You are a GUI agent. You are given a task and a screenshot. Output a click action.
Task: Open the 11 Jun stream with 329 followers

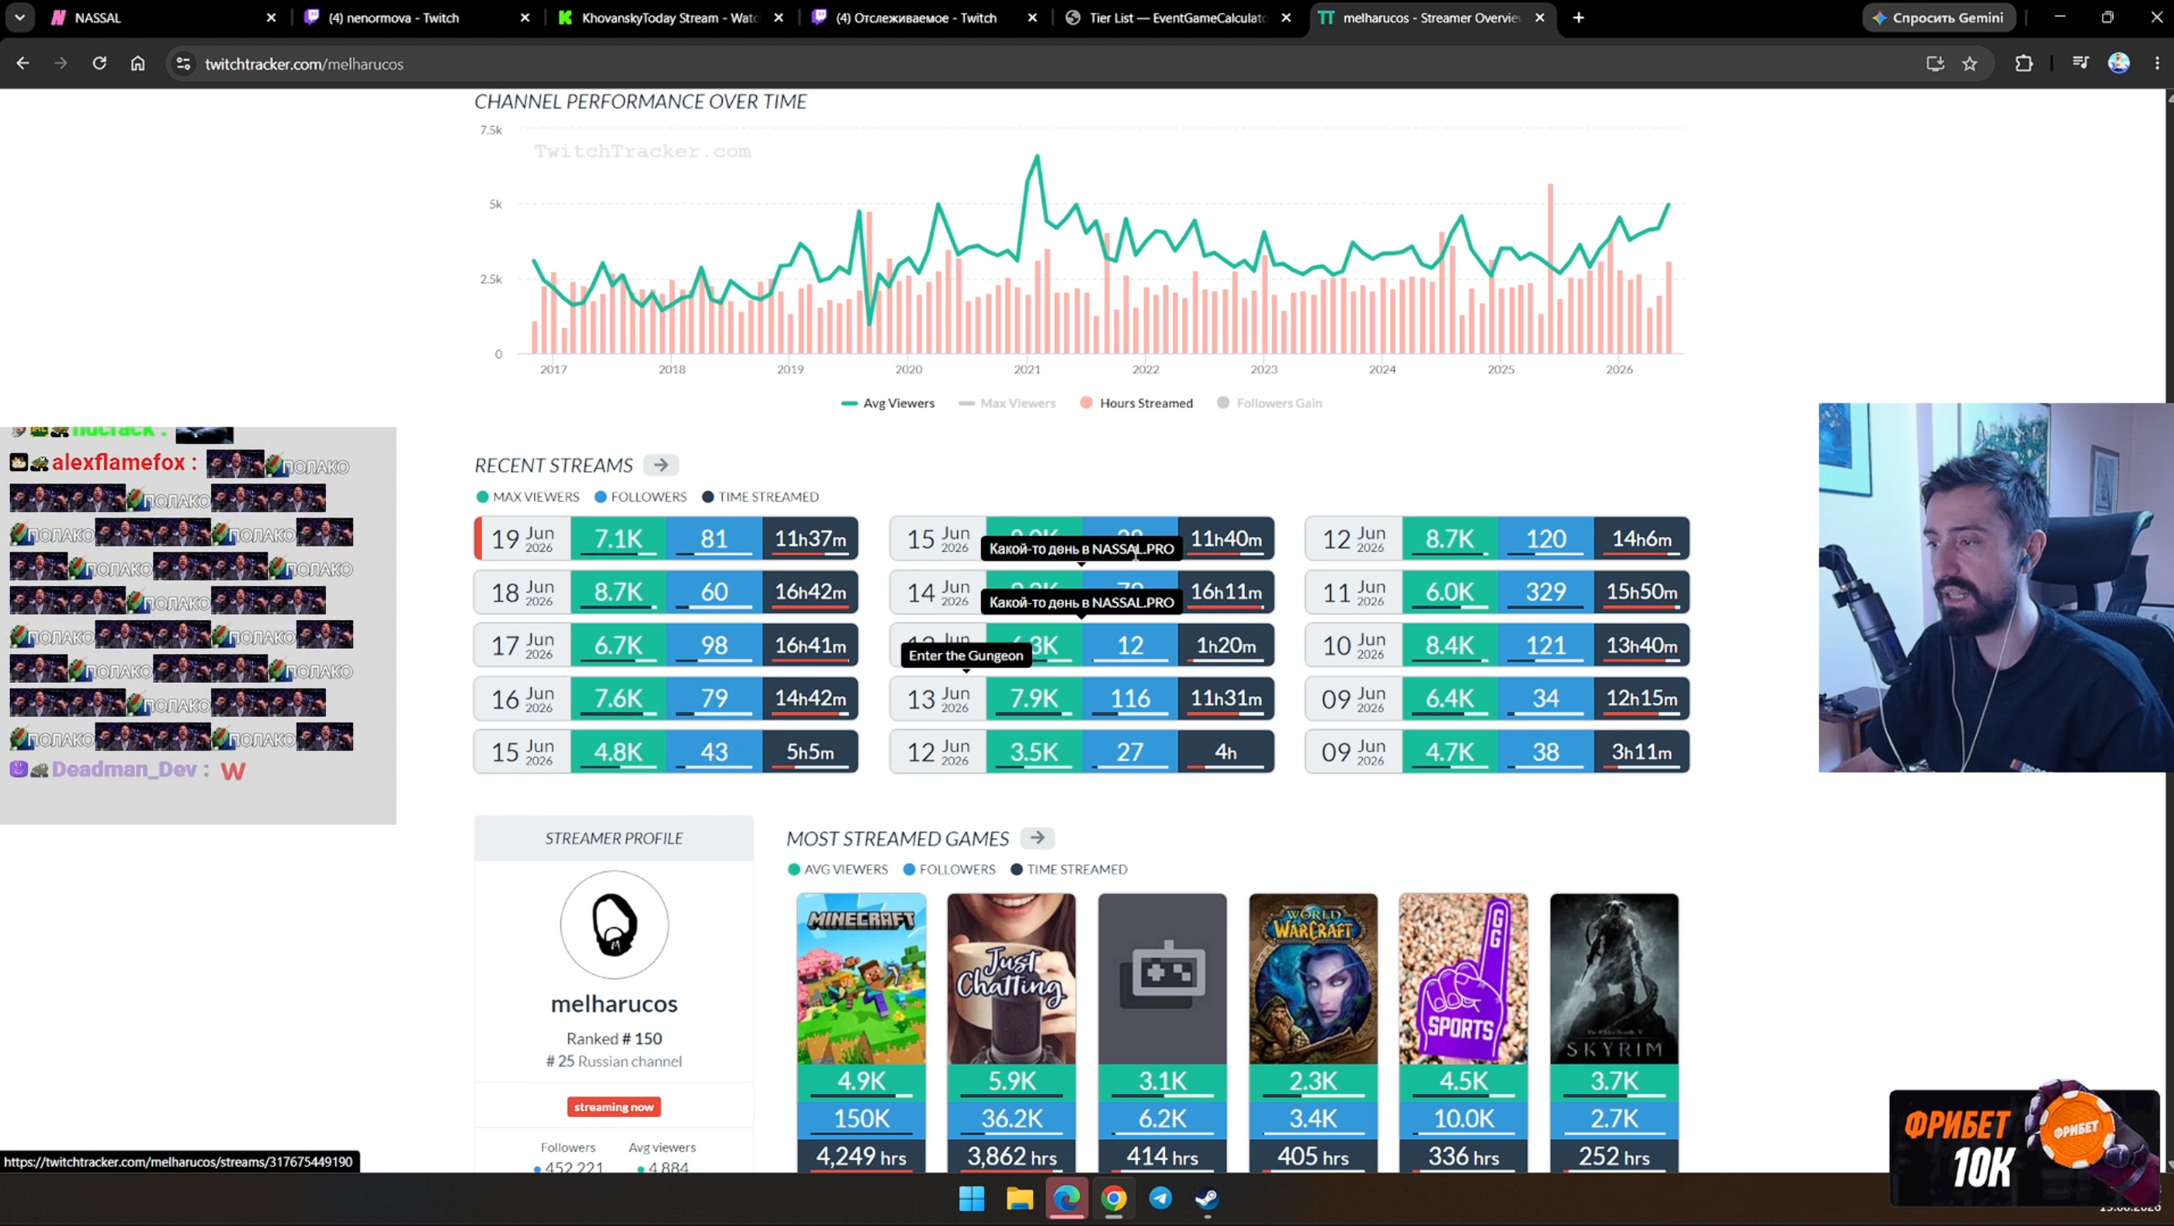point(1497,591)
